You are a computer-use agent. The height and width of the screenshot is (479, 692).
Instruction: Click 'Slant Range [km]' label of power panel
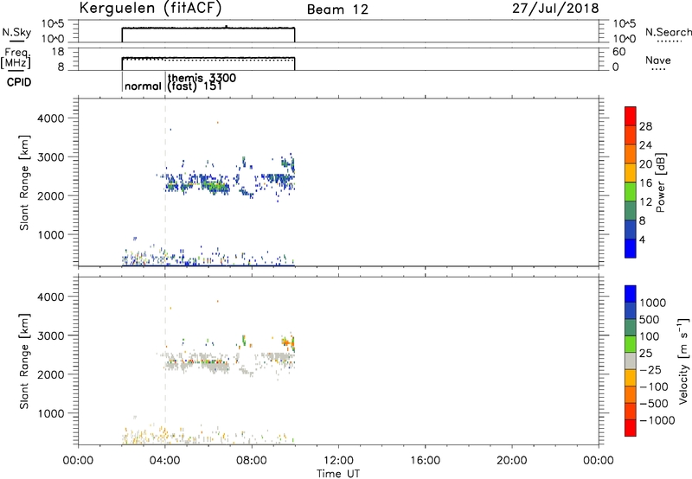[x=24, y=182]
